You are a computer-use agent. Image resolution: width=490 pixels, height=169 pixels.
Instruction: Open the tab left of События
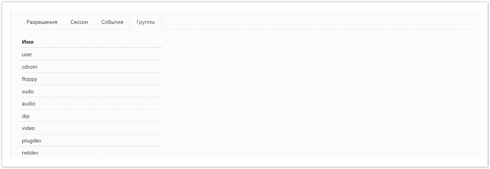pyautogui.click(x=79, y=22)
